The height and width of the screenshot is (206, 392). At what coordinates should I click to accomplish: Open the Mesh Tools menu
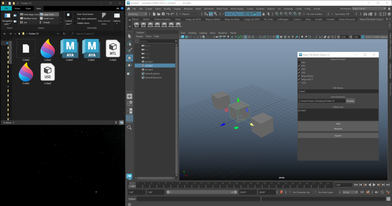click(222, 9)
